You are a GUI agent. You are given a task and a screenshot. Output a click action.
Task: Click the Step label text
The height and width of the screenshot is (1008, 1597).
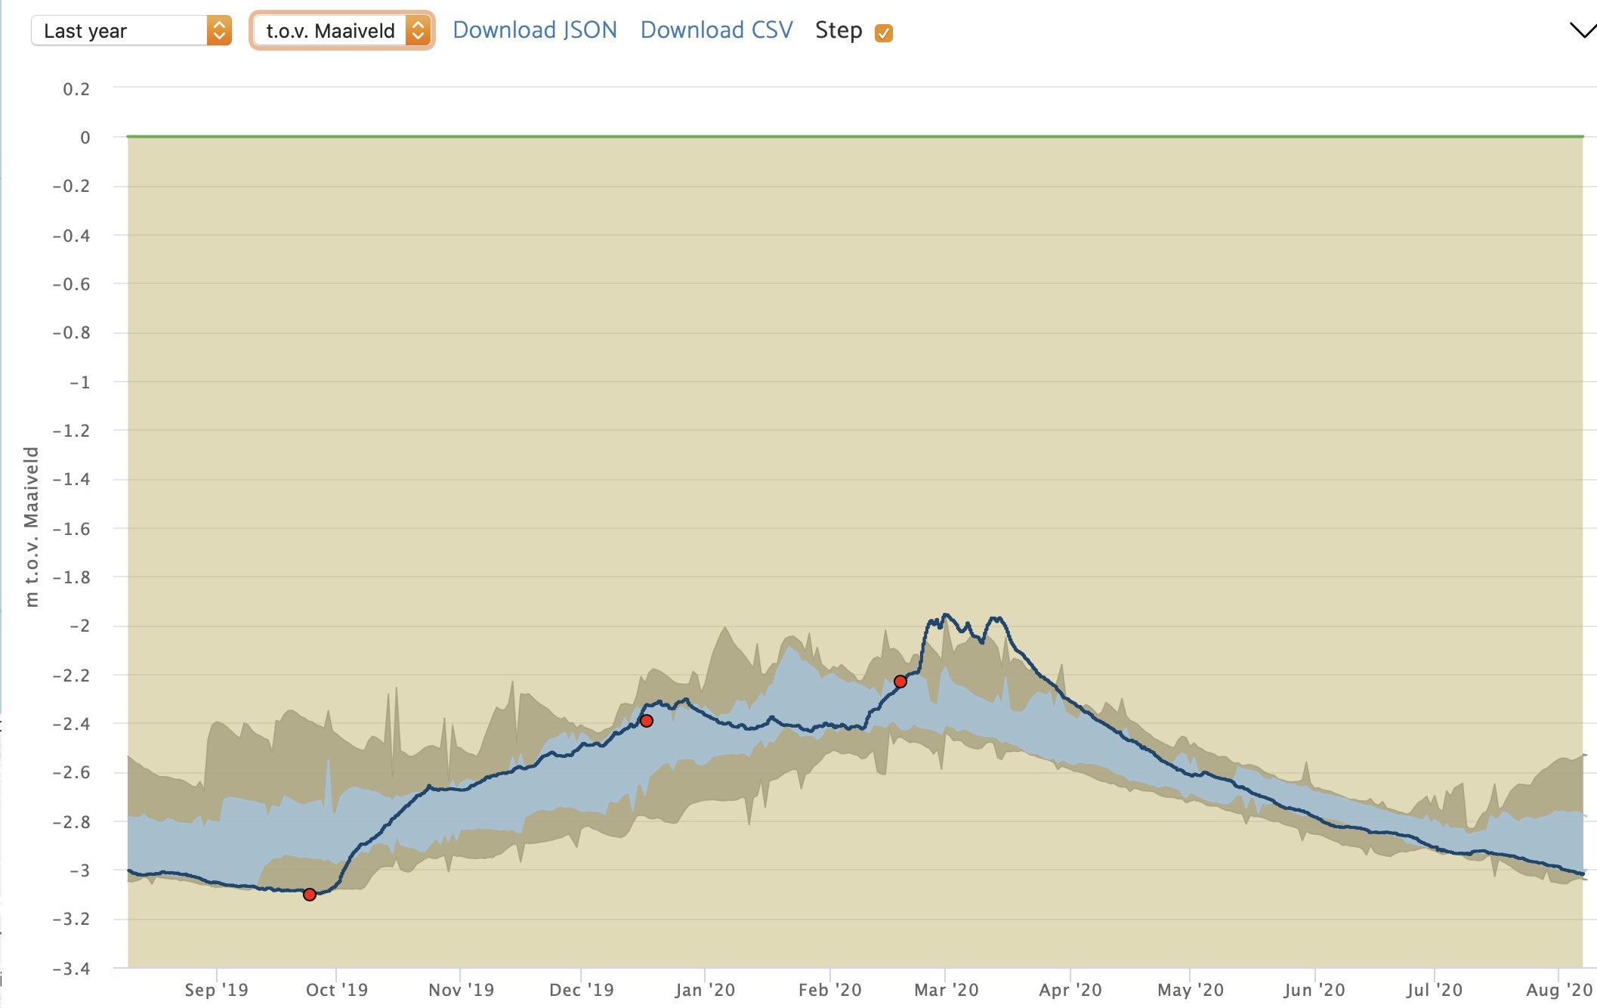click(x=839, y=30)
